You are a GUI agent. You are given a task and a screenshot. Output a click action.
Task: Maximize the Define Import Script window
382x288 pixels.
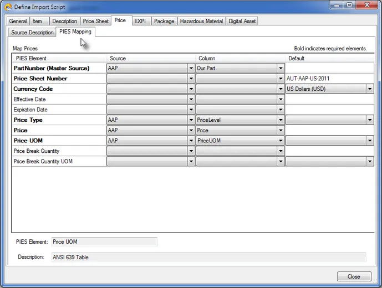pyautogui.click(x=349, y=6)
